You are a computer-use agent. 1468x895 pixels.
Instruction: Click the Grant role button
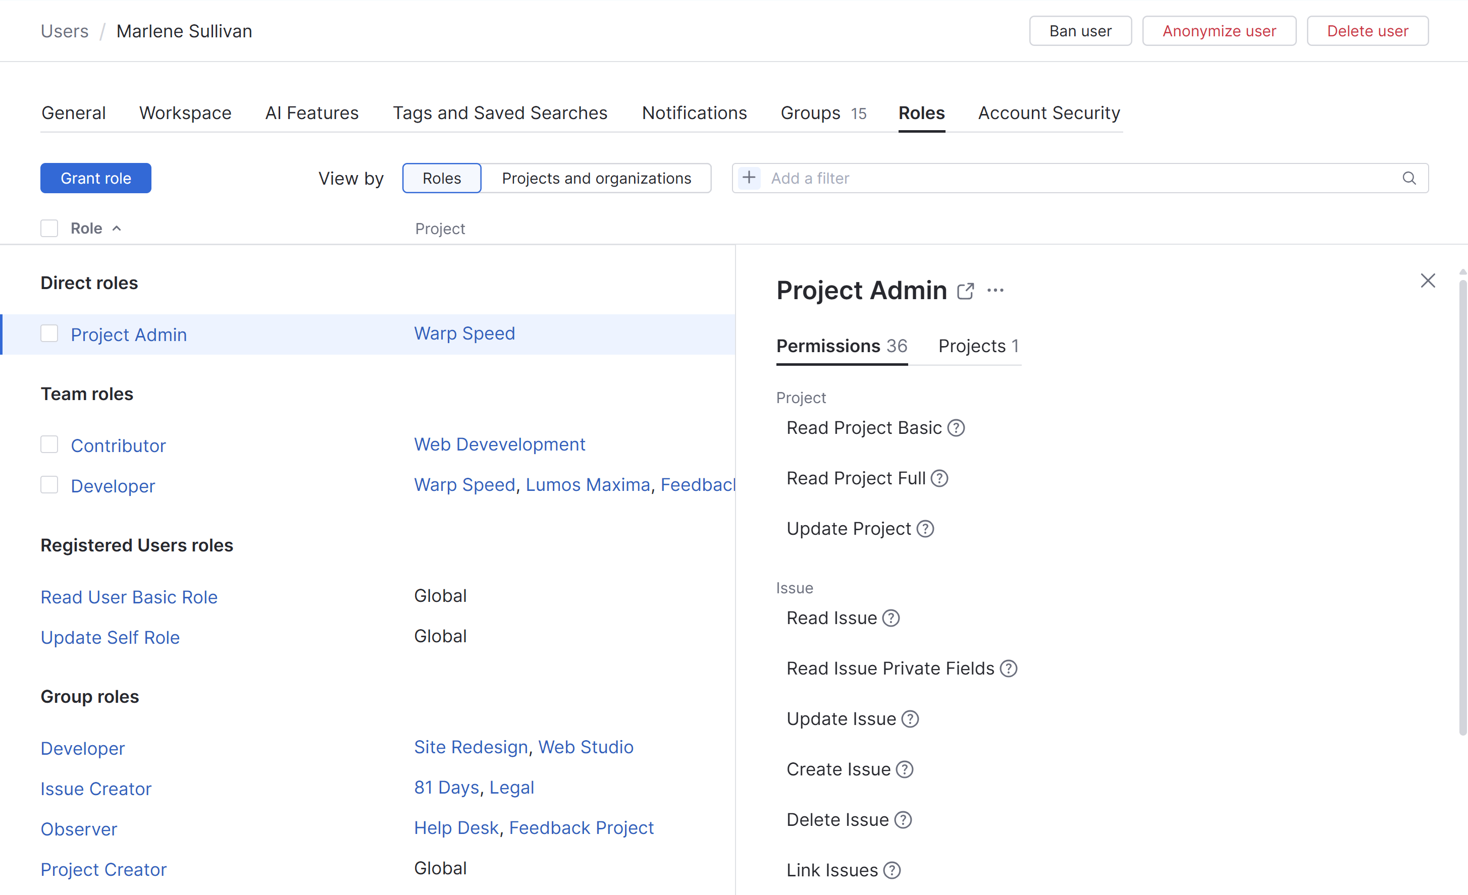(x=96, y=178)
